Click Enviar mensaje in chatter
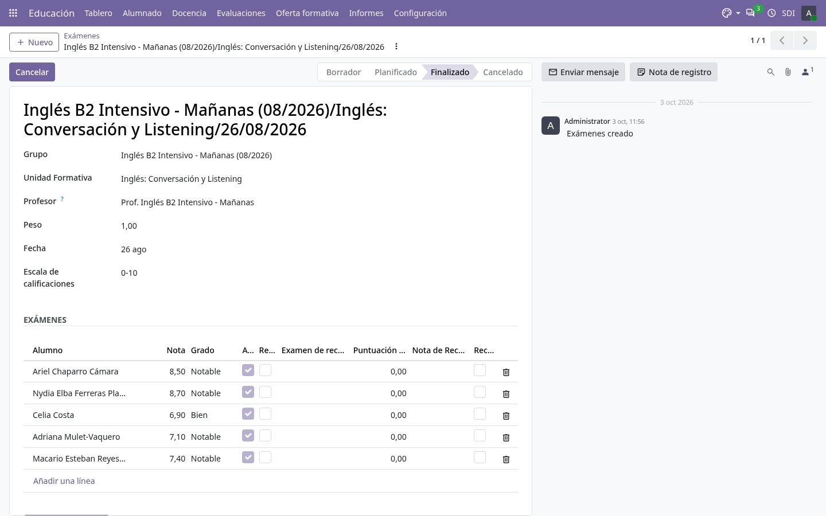Viewport: 826px width, 516px height. click(x=583, y=72)
